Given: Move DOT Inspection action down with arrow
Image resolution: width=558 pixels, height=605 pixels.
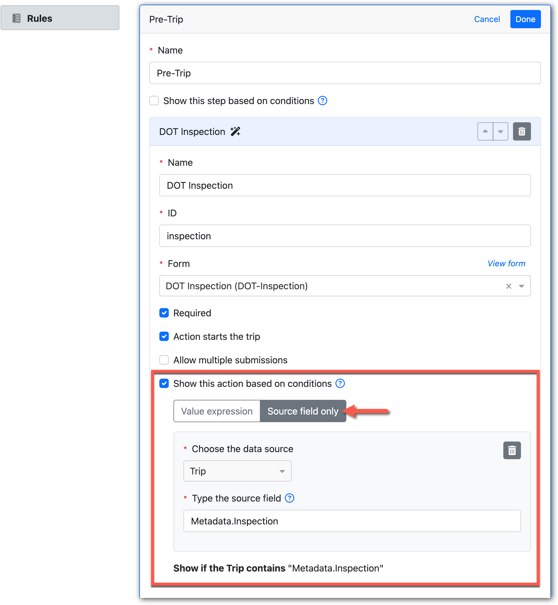Looking at the screenshot, I should tap(500, 132).
